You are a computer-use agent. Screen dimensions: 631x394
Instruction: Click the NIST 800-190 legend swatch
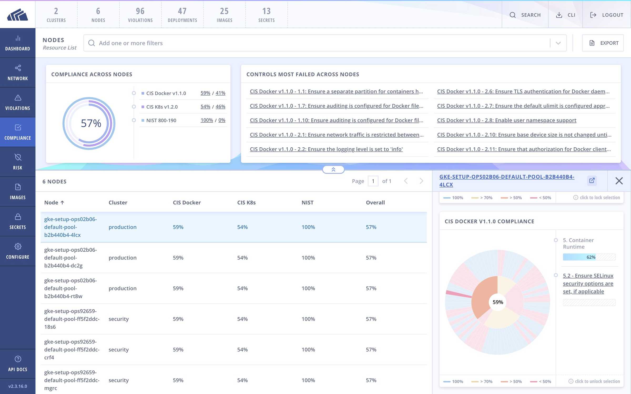coord(143,121)
